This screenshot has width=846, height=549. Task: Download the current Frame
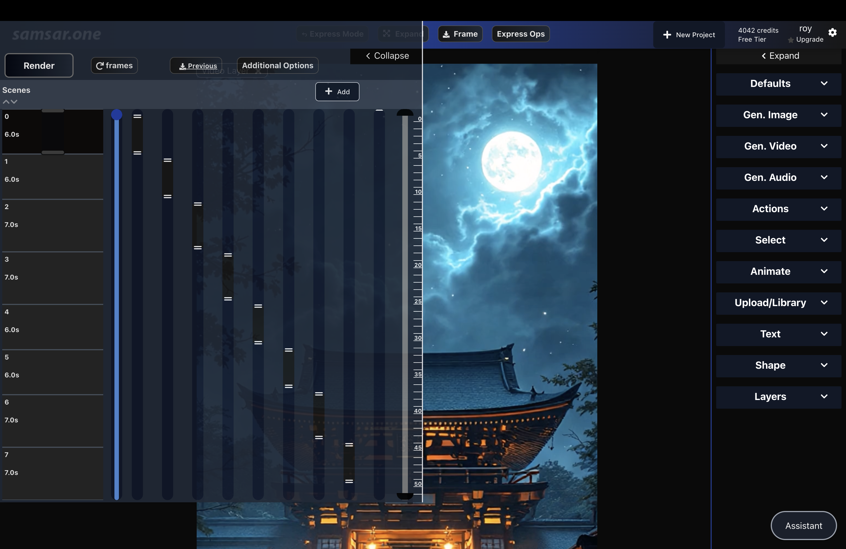pyautogui.click(x=460, y=34)
